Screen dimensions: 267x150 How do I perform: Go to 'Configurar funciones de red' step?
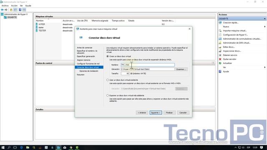tap(88, 64)
